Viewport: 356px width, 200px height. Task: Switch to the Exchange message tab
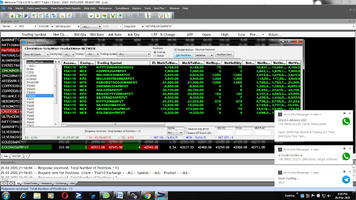61,183
